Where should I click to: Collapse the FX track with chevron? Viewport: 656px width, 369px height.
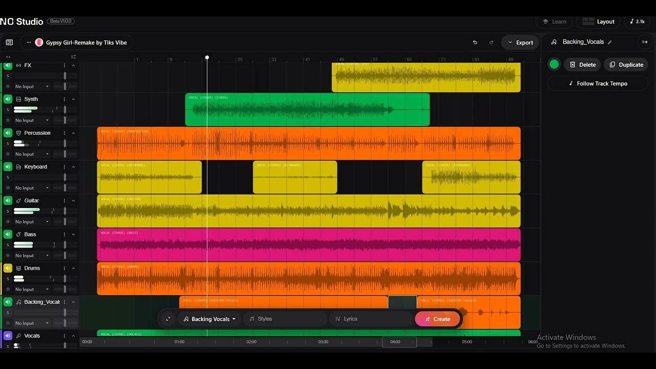coord(73,65)
